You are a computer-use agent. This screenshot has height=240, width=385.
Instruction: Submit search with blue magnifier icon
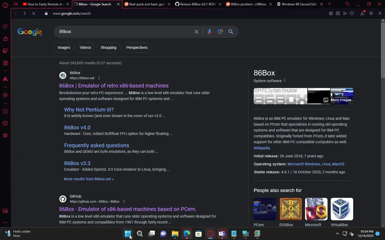tap(231, 32)
